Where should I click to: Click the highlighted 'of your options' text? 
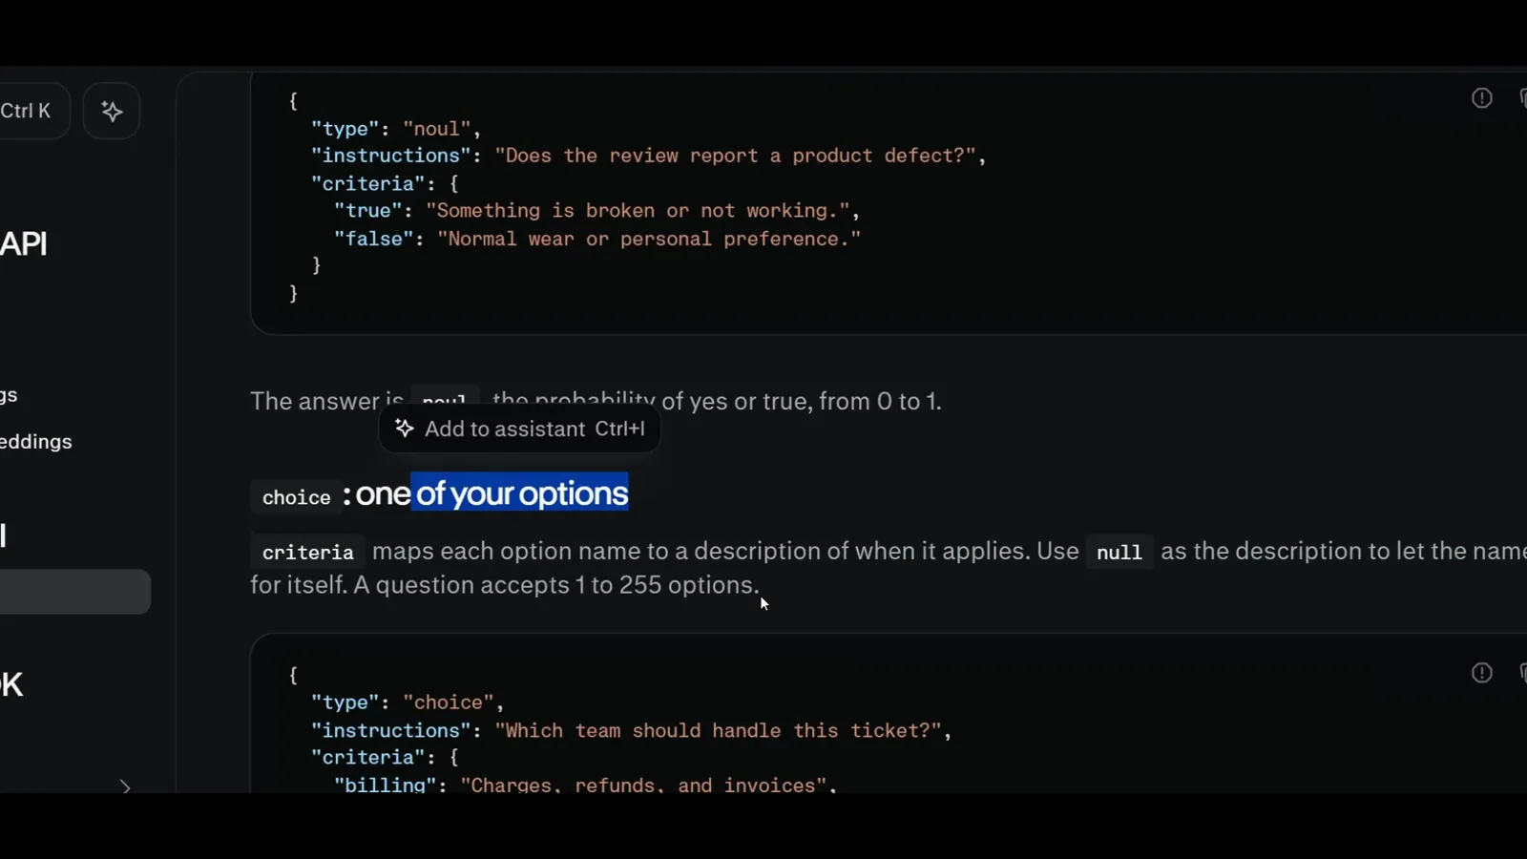point(521,493)
